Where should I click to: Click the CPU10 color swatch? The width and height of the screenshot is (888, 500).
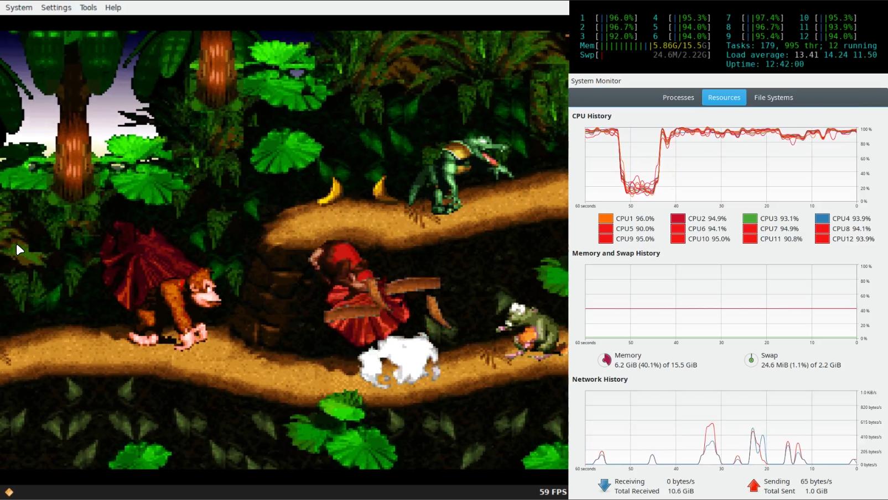tap(678, 239)
